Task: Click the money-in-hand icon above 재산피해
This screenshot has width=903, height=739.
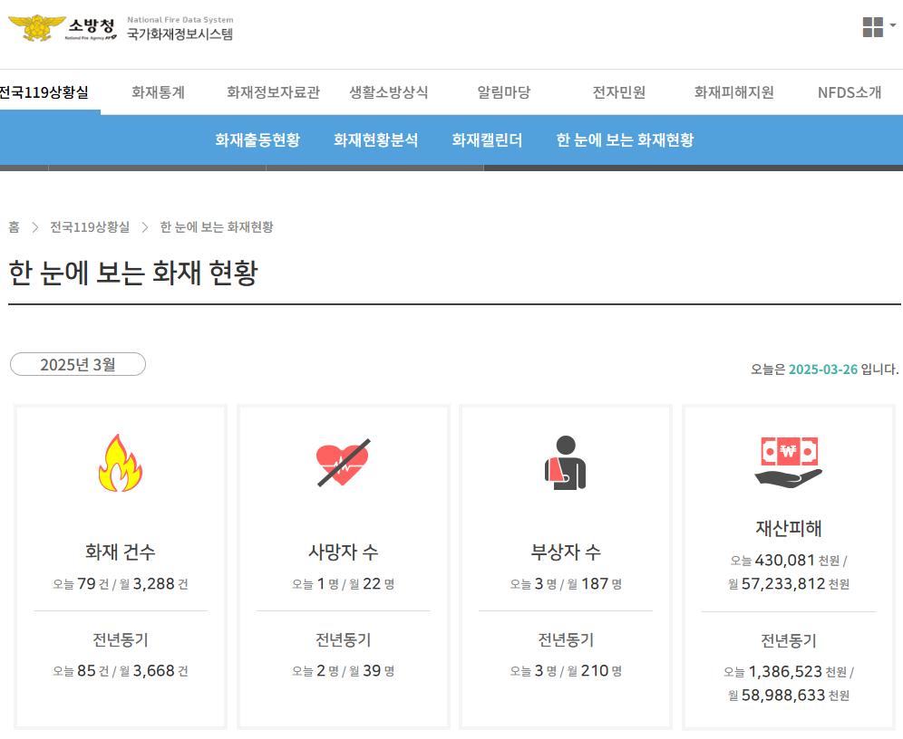Action: tap(788, 462)
